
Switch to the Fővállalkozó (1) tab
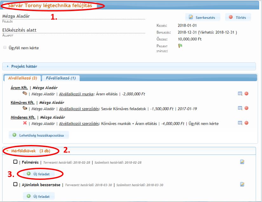coord(61,78)
